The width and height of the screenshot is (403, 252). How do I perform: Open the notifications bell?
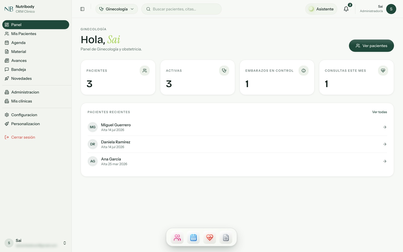[x=346, y=9]
